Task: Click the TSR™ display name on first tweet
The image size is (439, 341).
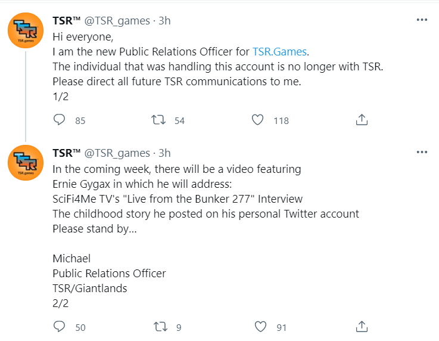Action: [x=66, y=21]
